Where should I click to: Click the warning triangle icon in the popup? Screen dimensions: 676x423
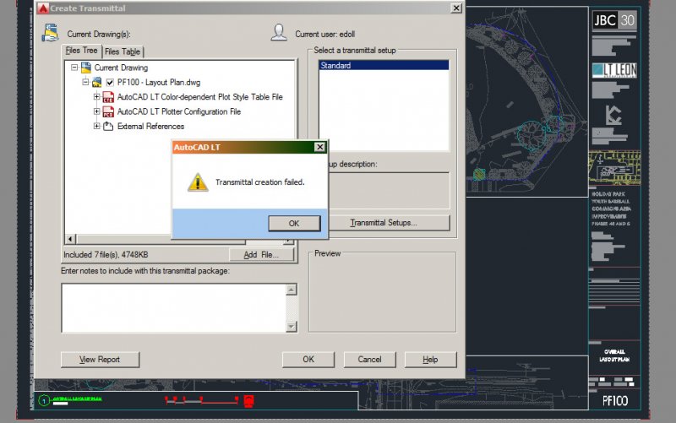click(198, 182)
